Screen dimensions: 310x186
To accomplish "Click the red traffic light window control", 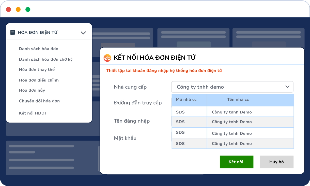I will (x=9, y=9).
